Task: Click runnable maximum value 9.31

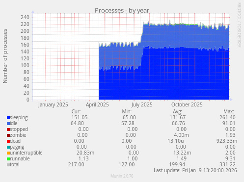Action: coord(230,158)
